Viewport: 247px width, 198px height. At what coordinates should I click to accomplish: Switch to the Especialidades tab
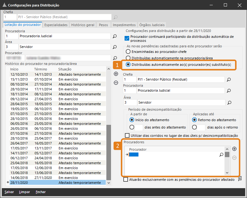[x=56, y=25]
